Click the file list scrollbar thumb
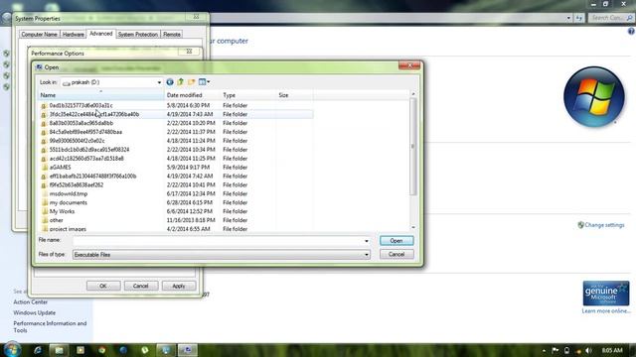636x357 pixels. 413,147
